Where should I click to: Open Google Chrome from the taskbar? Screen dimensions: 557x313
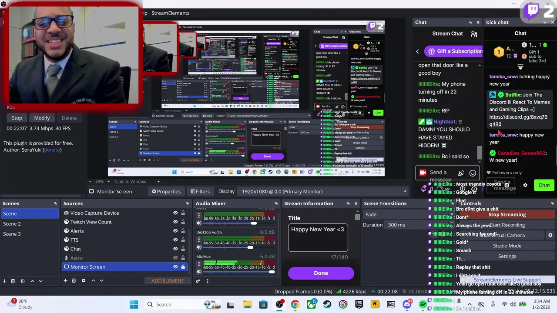click(295, 305)
